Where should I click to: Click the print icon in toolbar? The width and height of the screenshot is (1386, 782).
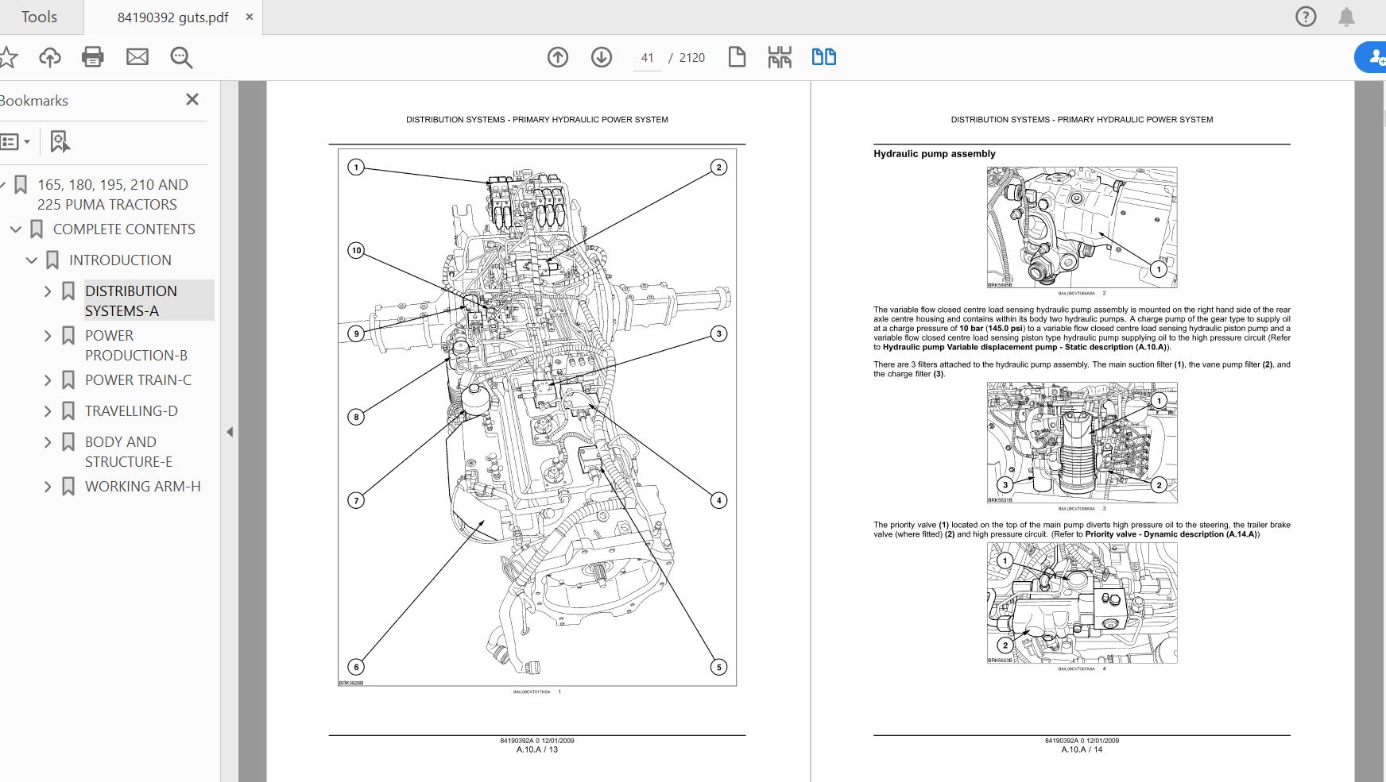tap(93, 57)
